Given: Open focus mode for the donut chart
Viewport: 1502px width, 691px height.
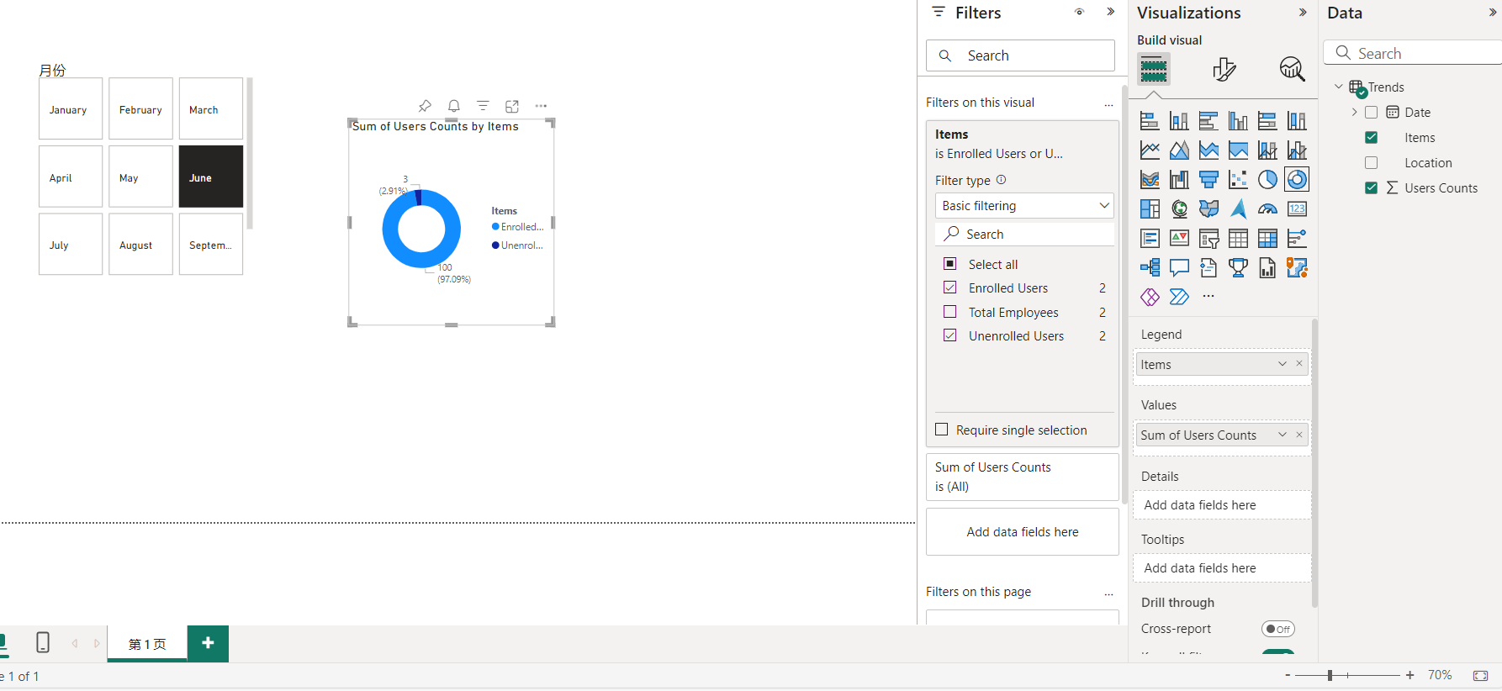Looking at the screenshot, I should pyautogui.click(x=512, y=106).
